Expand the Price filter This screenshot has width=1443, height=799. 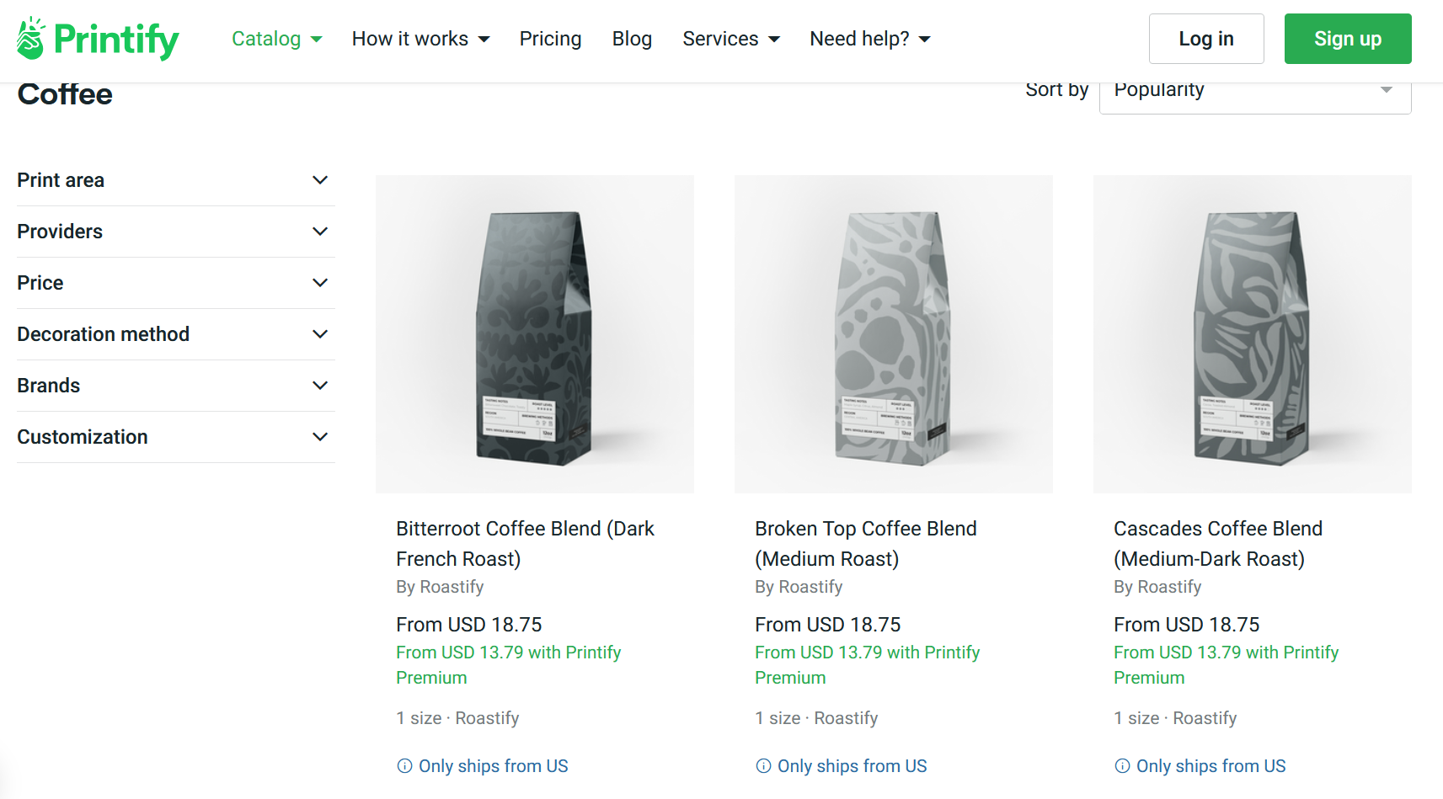[x=320, y=282]
